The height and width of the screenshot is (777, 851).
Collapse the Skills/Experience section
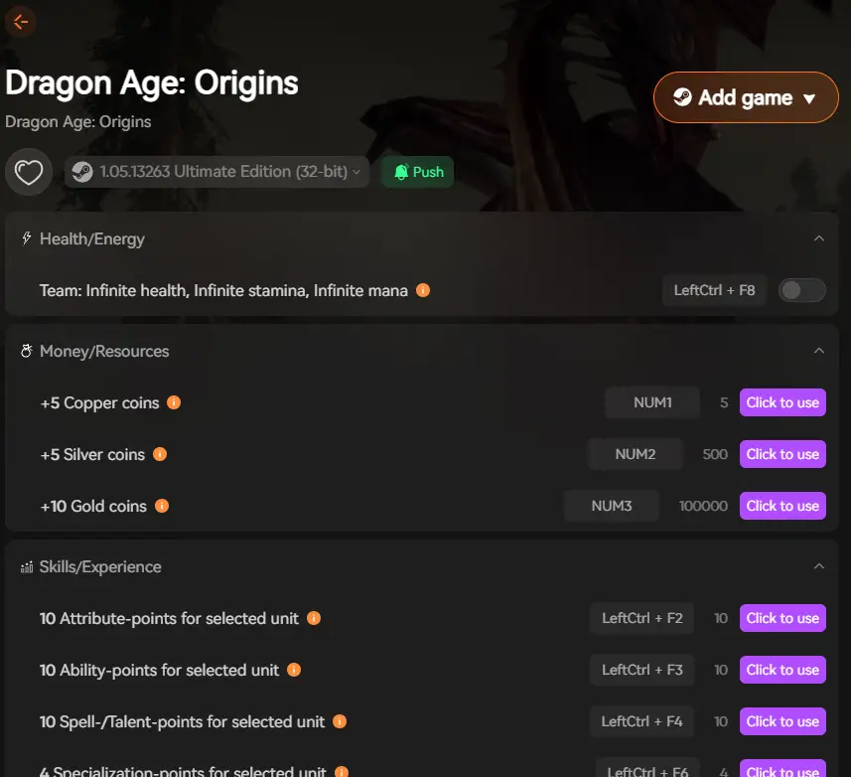pyautogui.click(x=819, y=566)
